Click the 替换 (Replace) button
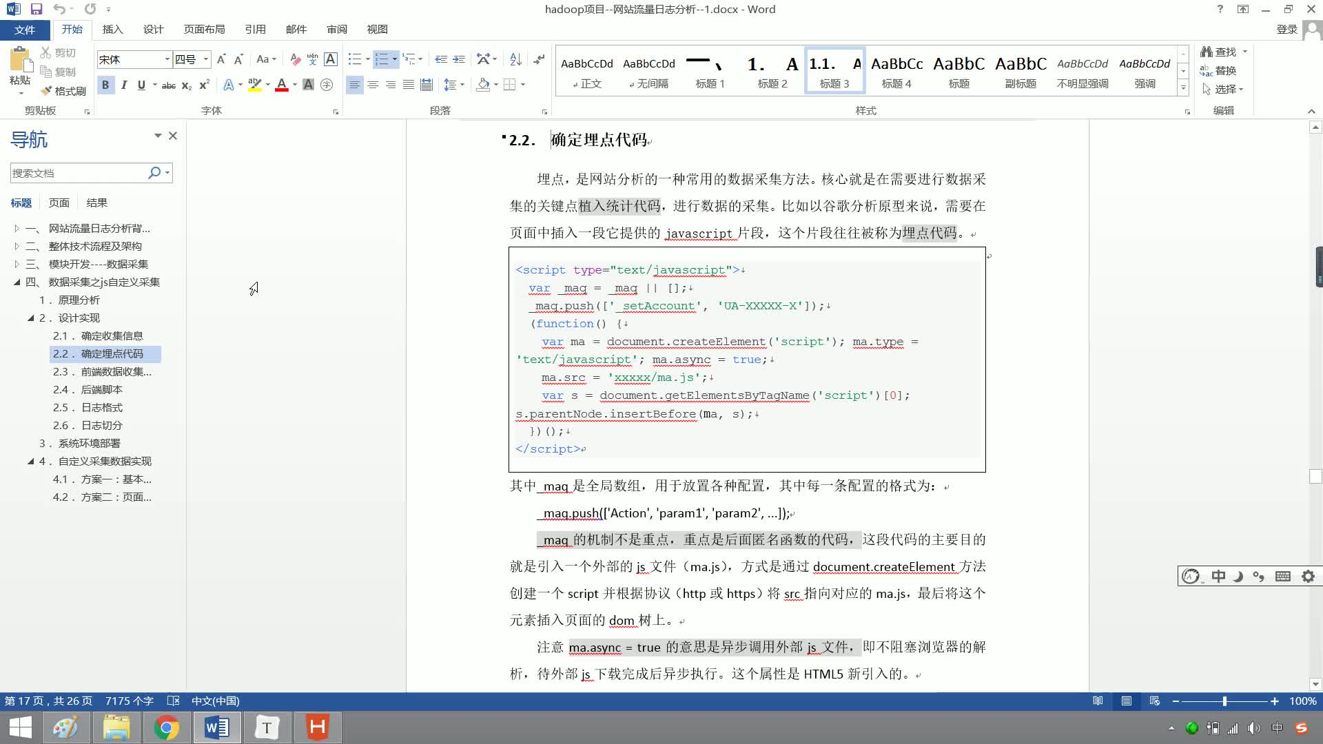Screen dimensions: 1323x744 [x=1218, y=70]
